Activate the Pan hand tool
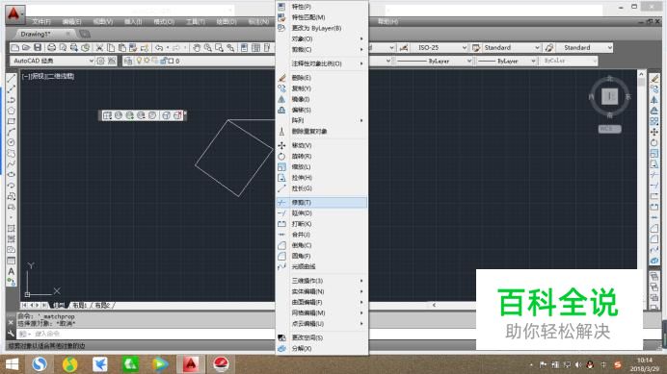 (197, 47)
